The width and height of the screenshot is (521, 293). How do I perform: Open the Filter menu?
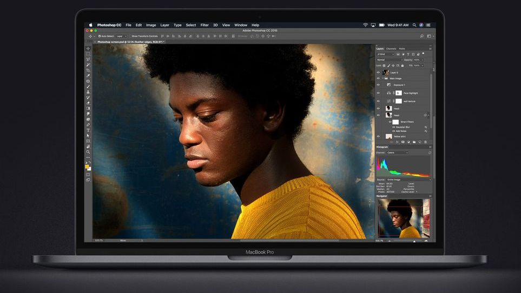tap(205, 25)
